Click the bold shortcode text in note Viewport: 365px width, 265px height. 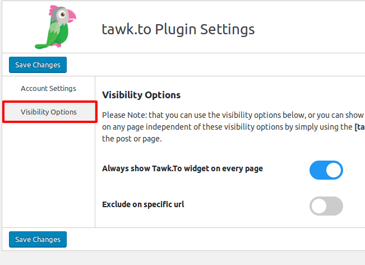pos(359,127)
